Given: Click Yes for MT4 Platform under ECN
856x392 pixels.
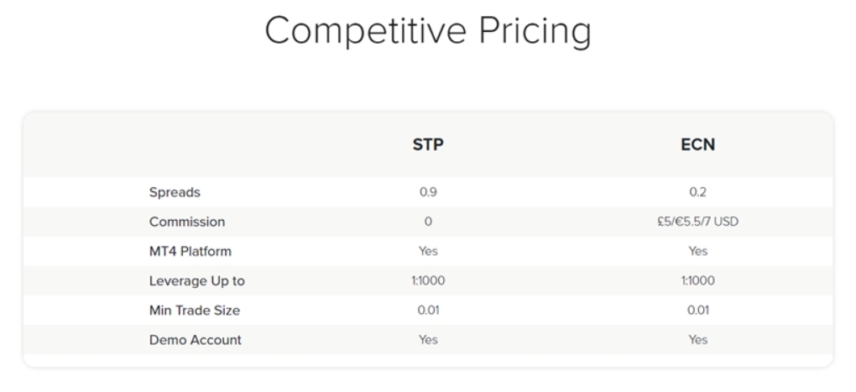Looking at the screenshot, I should click(x=697, y=251).
